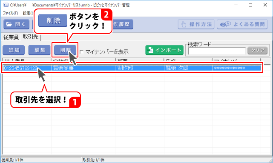Image resolution: width=273 pixels, height=163 pixels.
Task: Click the 制作部 department cell
Action: (x=140, y=68)
